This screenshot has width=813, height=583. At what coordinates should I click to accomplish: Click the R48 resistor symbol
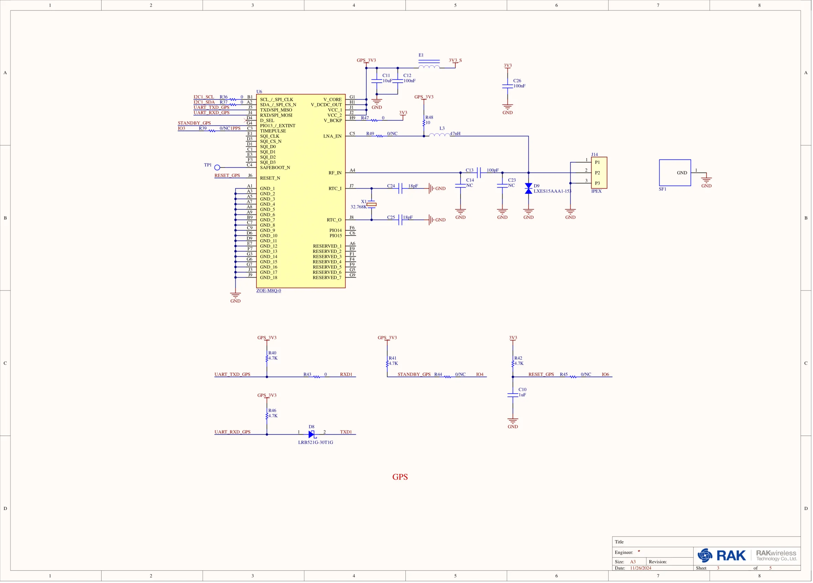(x=424, y=123)
